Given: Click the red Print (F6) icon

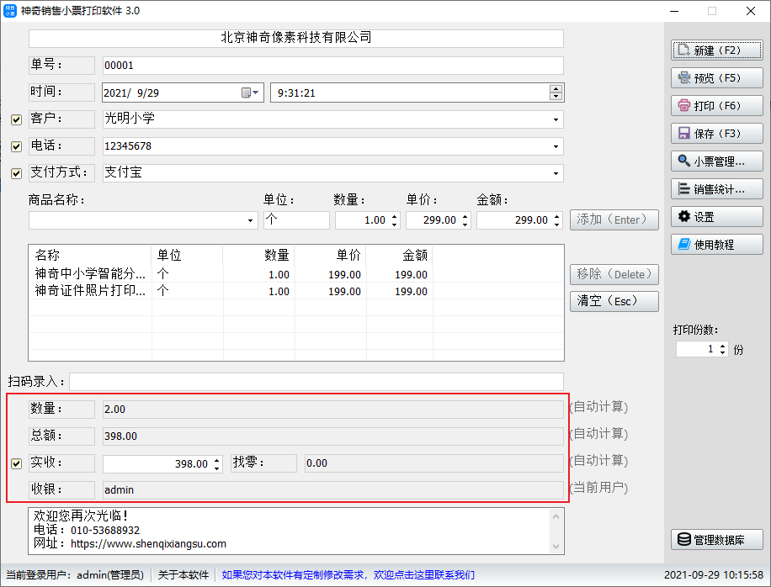Looking at the screenshot, I should (684, 105).
